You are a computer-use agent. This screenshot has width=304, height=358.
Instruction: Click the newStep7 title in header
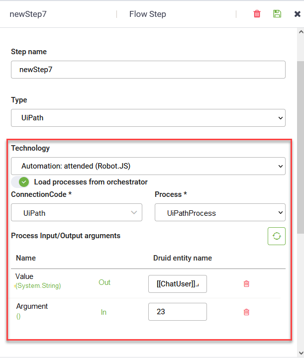[28, 14]
